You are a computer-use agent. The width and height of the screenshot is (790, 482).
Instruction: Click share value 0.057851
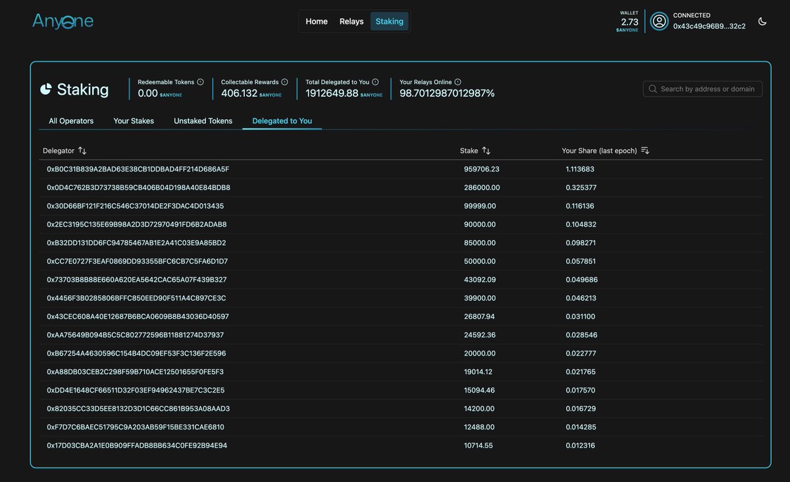[581, 261]
